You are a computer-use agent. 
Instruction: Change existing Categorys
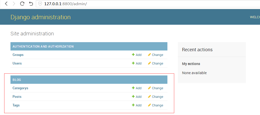point(156,88)
